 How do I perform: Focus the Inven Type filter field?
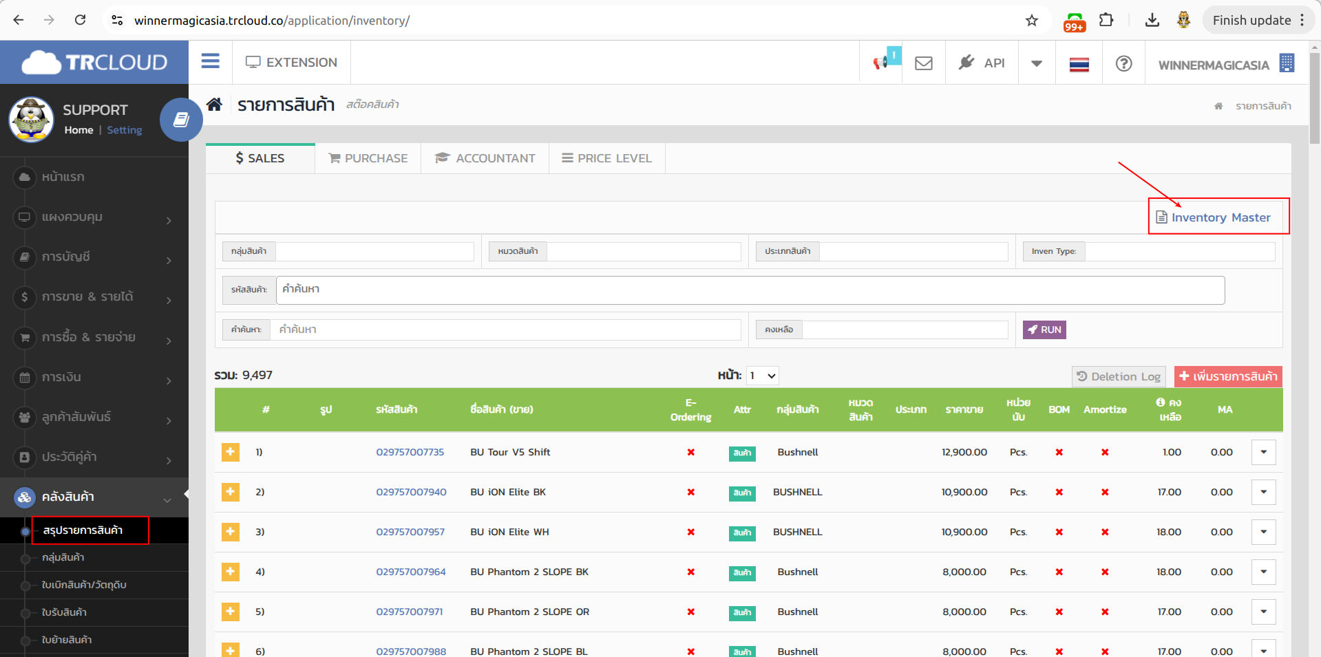[x=1180, y=251]
